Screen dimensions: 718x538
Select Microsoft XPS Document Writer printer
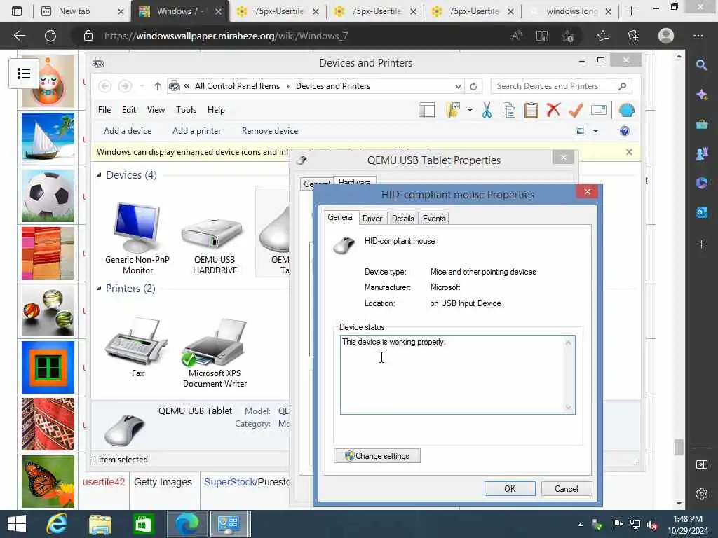pos(215,353)
